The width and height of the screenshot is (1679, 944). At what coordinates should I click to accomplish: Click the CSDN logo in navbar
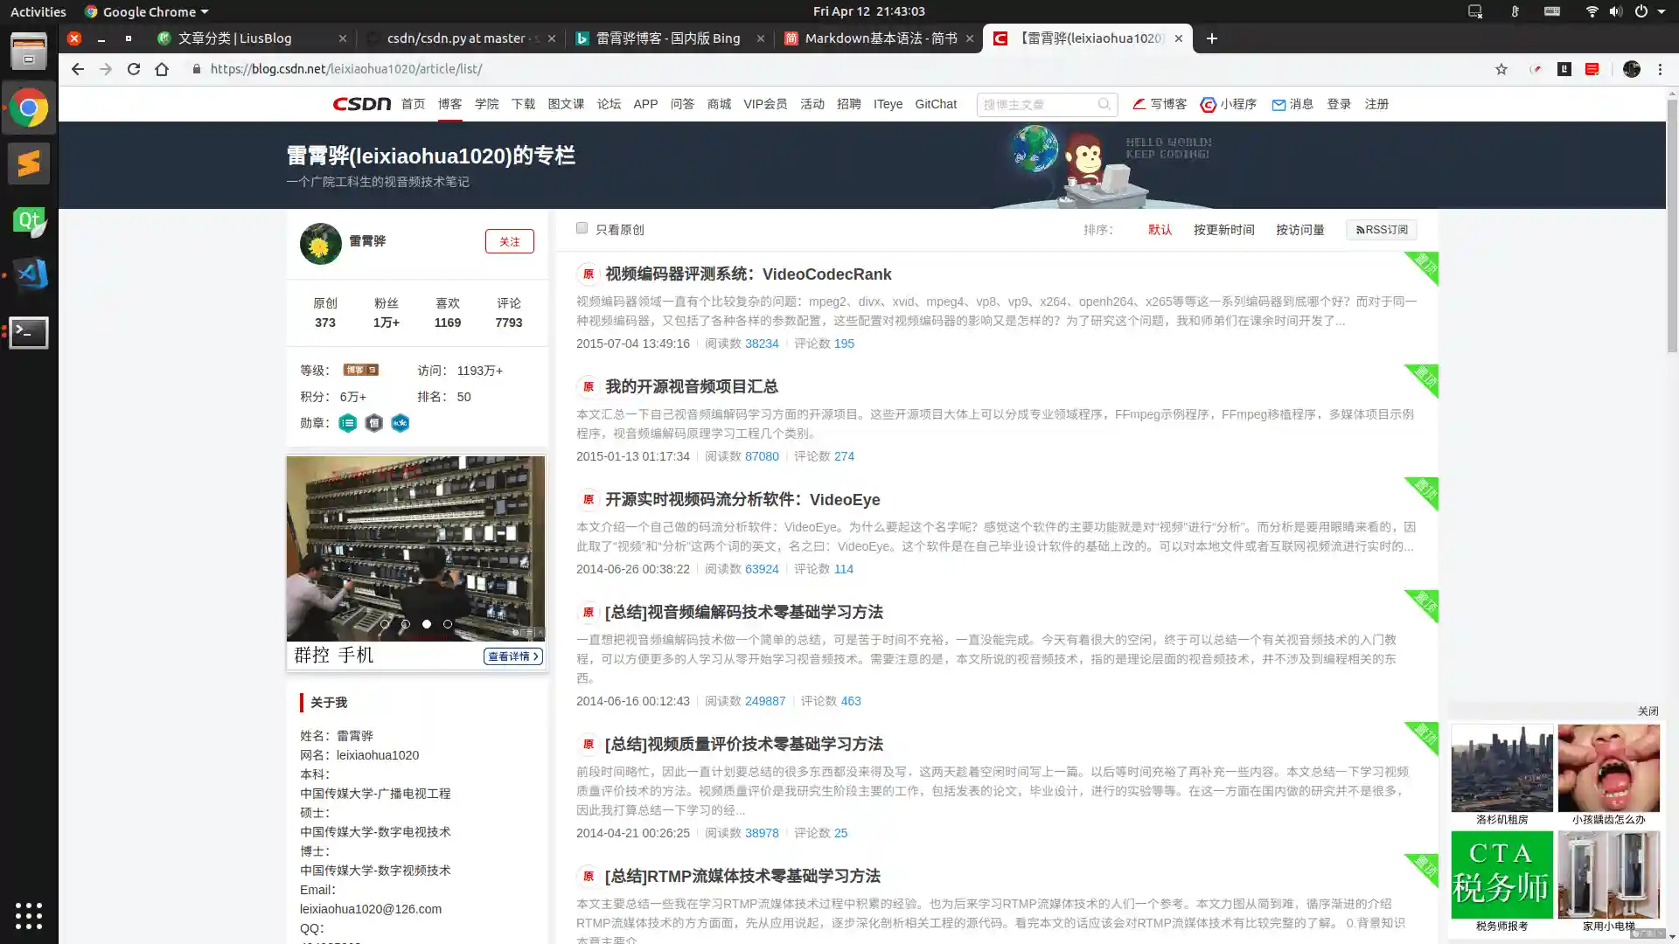coord(361,104)
